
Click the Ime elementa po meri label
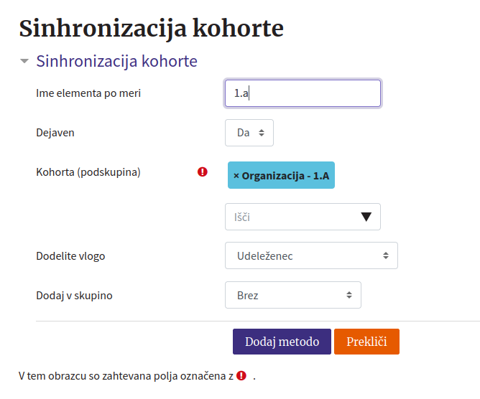pos(88,93)
